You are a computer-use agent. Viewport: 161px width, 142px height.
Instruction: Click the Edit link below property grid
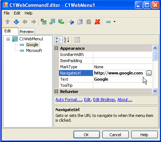tap(87, 100)
